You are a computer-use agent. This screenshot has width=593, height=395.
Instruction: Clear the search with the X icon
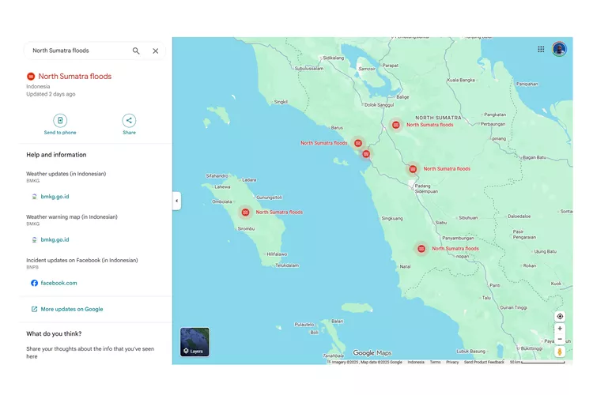click(x=156, y=51)
